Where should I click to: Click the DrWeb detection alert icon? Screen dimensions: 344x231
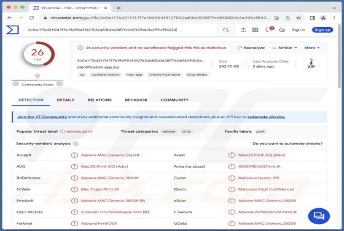click(x=74, y=189)
